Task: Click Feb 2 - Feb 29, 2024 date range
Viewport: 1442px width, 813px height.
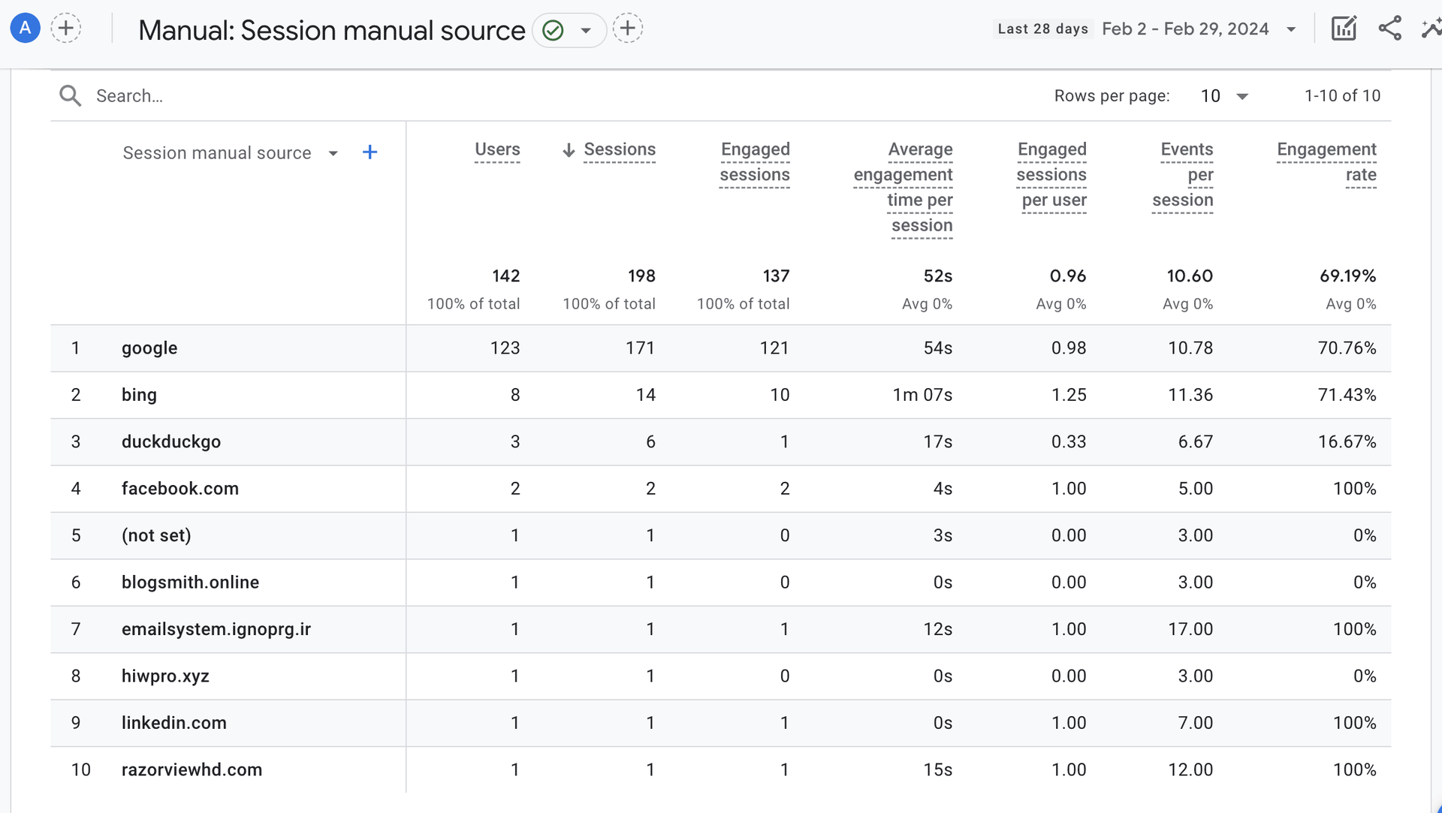Action: 1185,29
